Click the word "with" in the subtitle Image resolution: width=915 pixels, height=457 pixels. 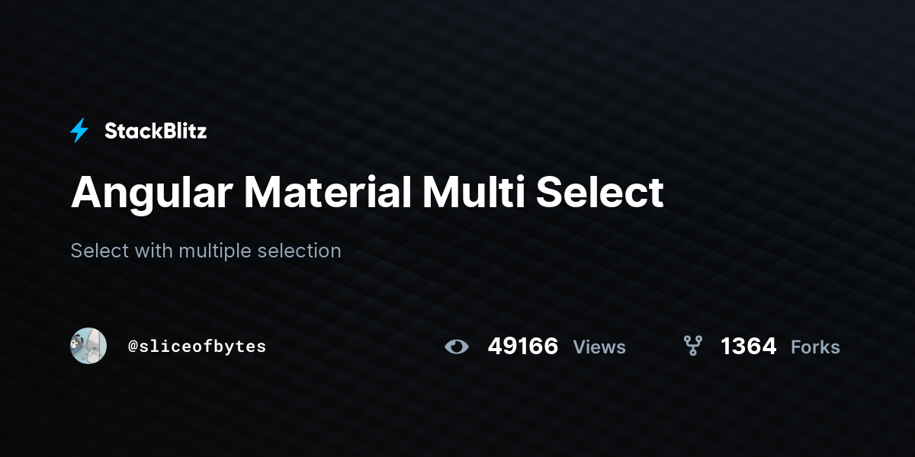click(x=153, y=251)
